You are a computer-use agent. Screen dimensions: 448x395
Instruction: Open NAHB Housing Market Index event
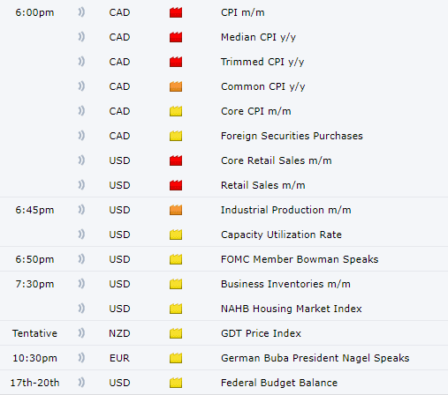pyautogui.click(x=292, y=309)
